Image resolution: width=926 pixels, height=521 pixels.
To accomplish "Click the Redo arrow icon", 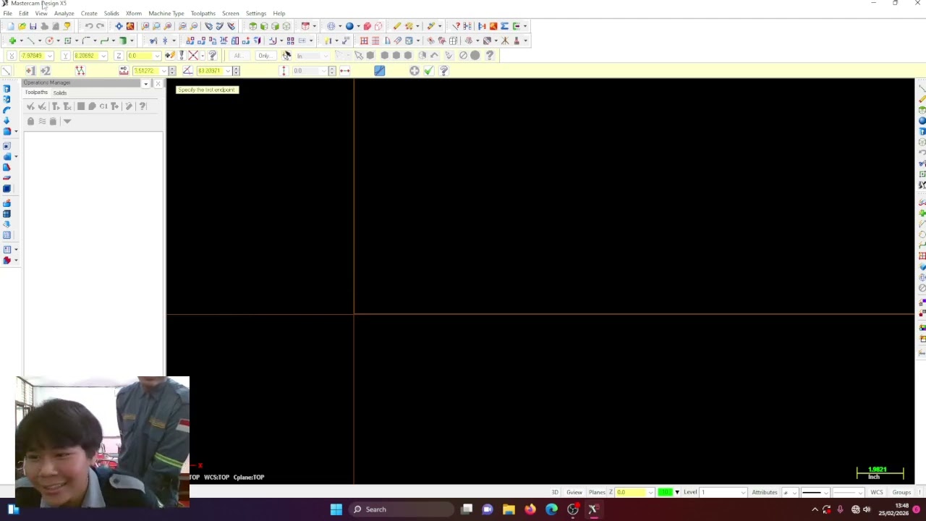I will pos(100,26).
